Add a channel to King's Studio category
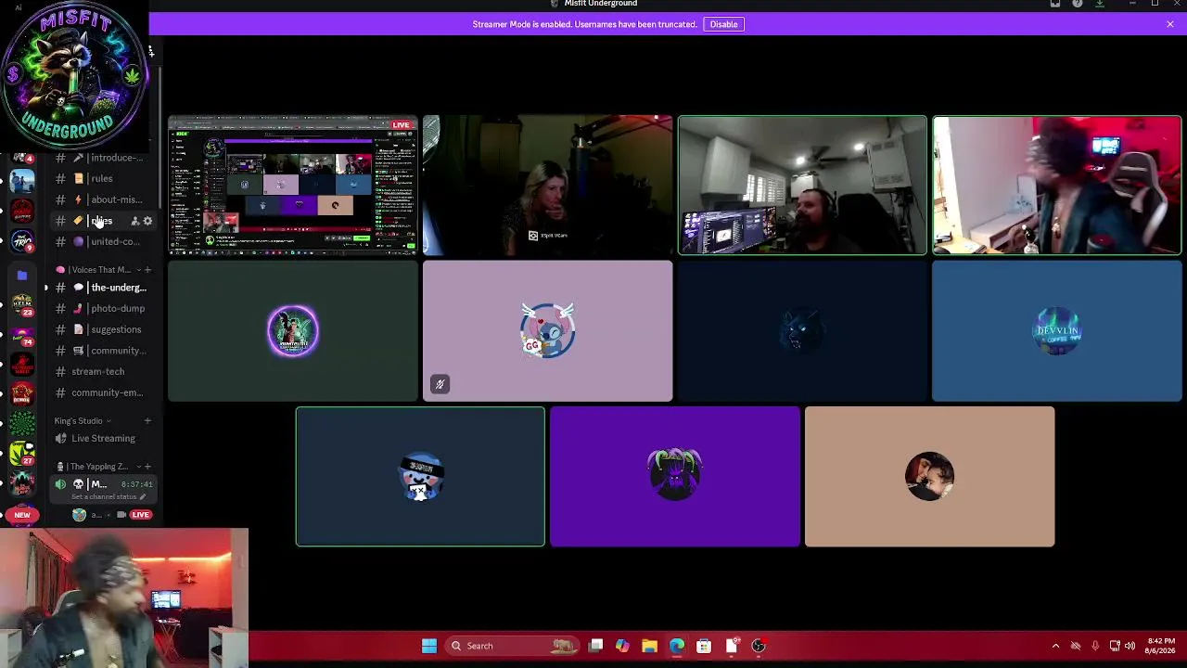The image size is (1187, 668). (x=147, y=421)
